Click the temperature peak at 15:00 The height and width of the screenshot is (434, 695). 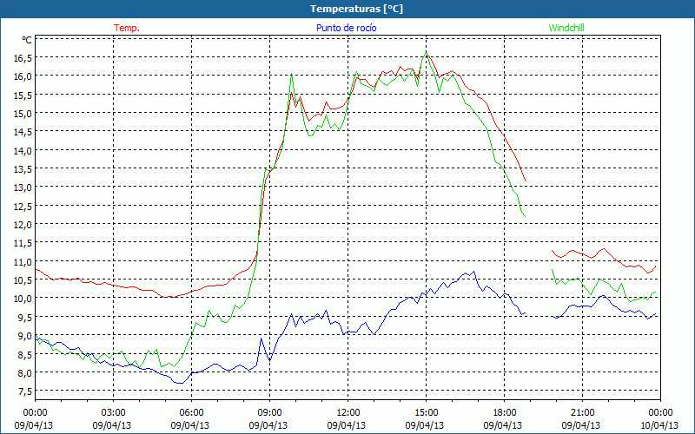(427, 53)
